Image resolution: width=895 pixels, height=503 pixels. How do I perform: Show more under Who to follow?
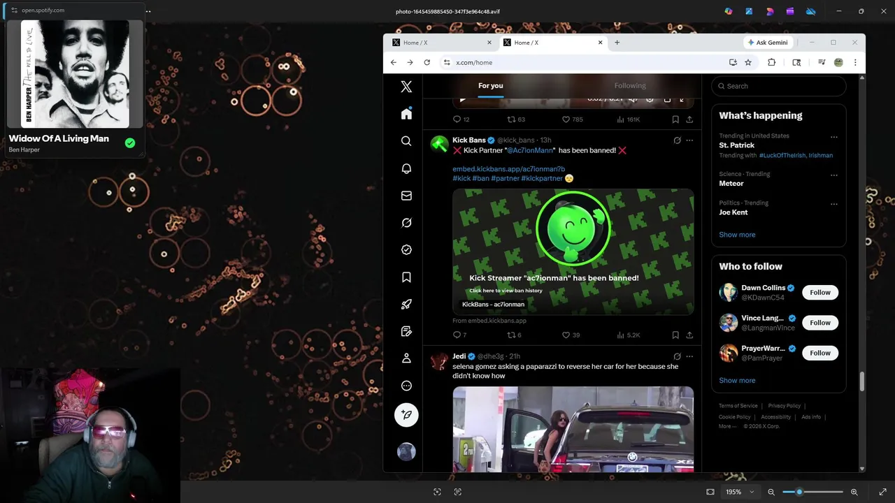click(737, 381)
